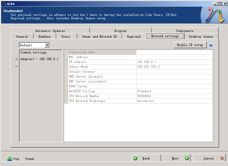
Task: Click the blue help question mark icon
Action: (210, 45)
